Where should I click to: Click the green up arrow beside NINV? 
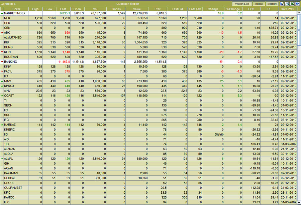click(2, 81)
